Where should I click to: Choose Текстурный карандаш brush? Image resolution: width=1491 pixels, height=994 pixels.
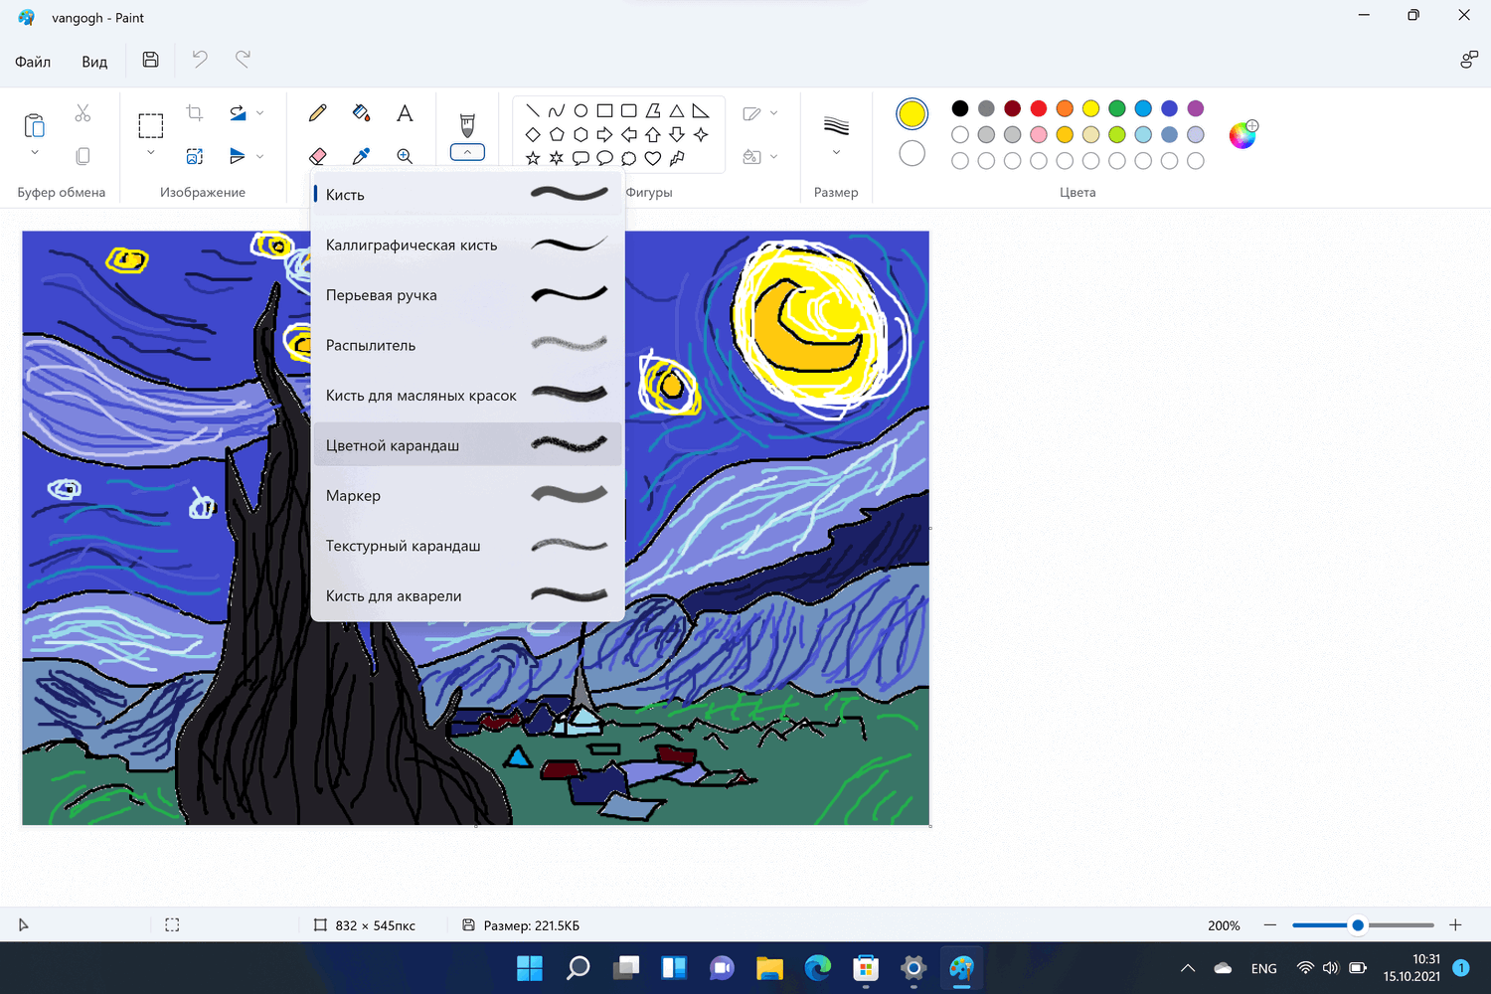coord(467,546)
